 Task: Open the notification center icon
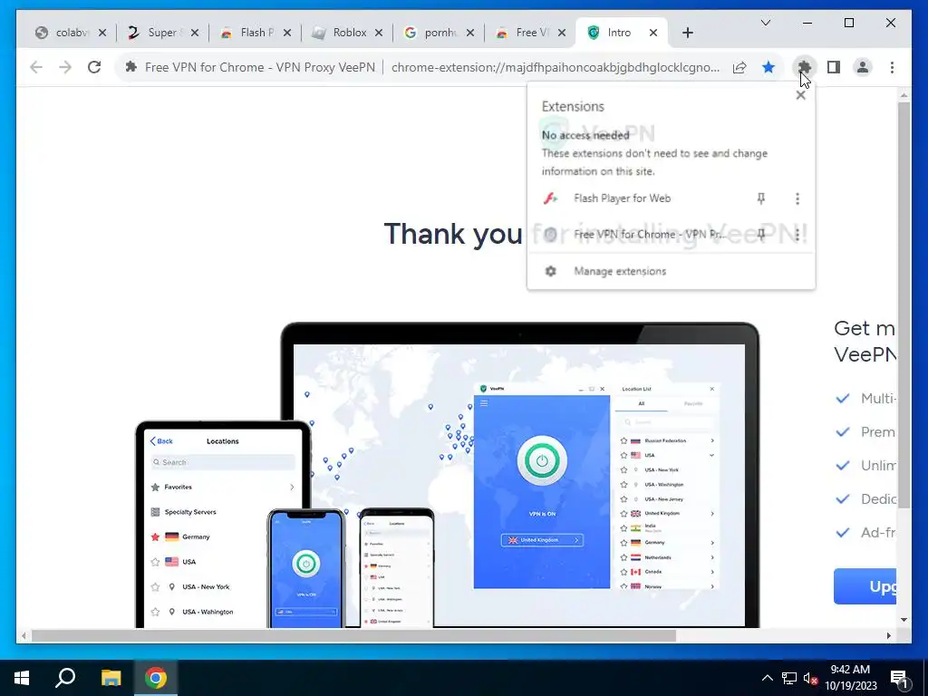(899, 678)
